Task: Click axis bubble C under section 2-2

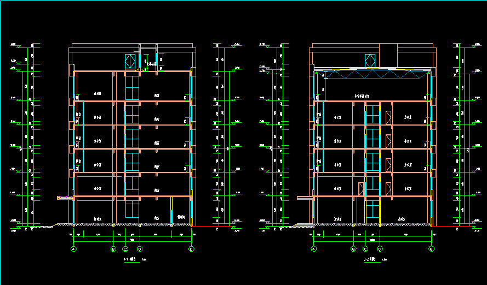Action: tap(366, 249)
